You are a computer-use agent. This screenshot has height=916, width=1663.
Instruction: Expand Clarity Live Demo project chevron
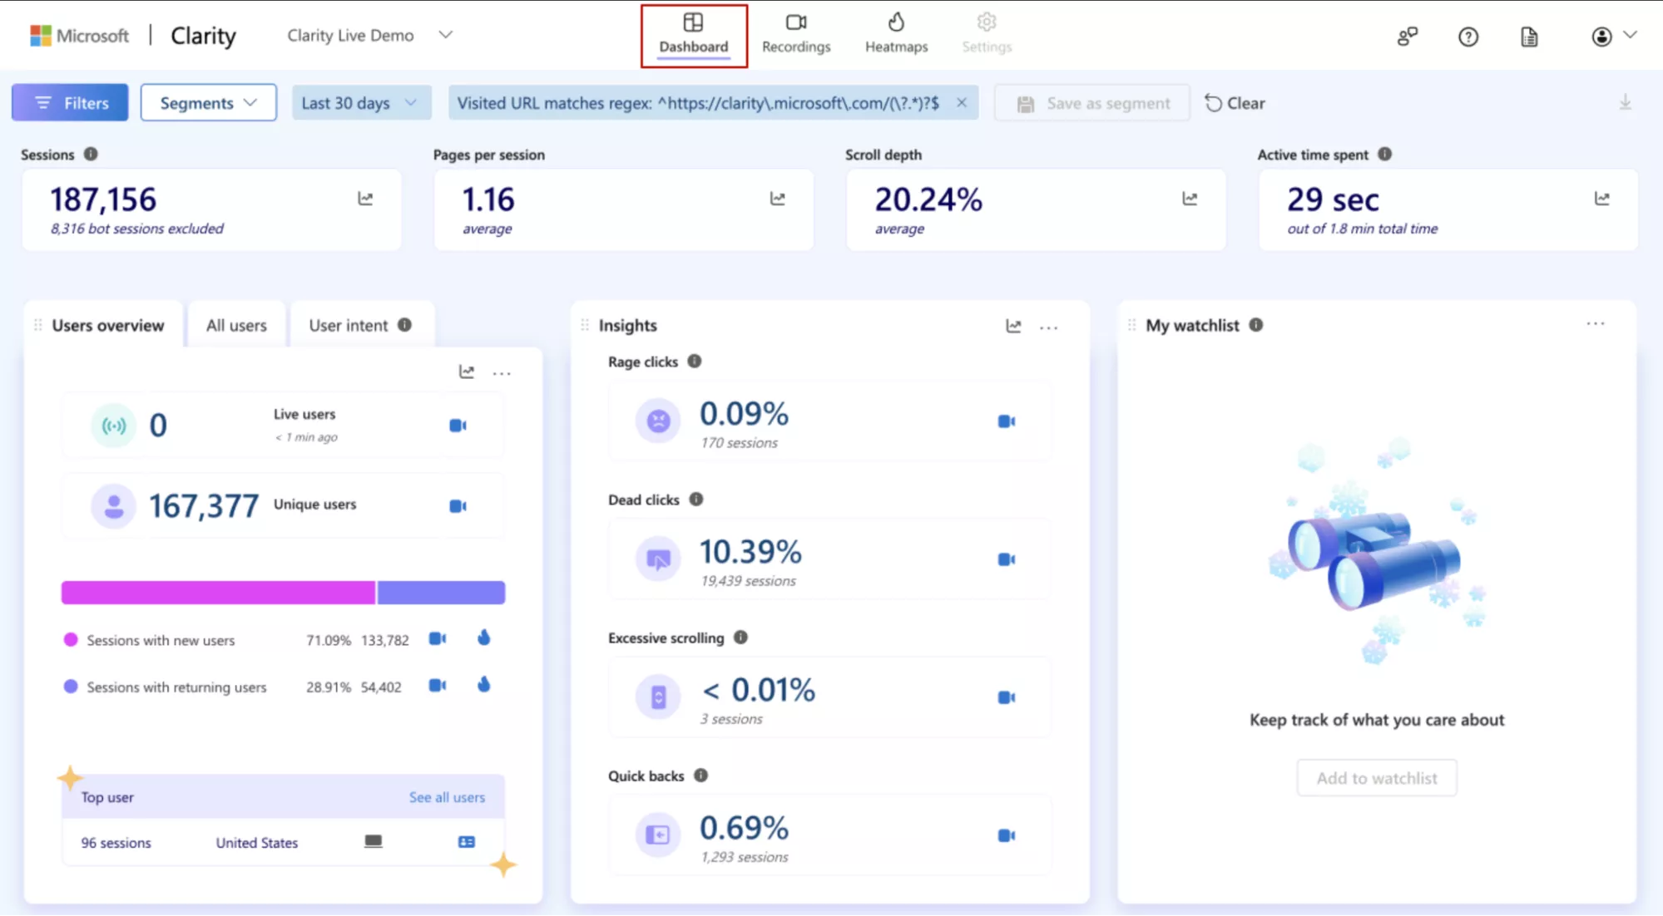point(446,35)
